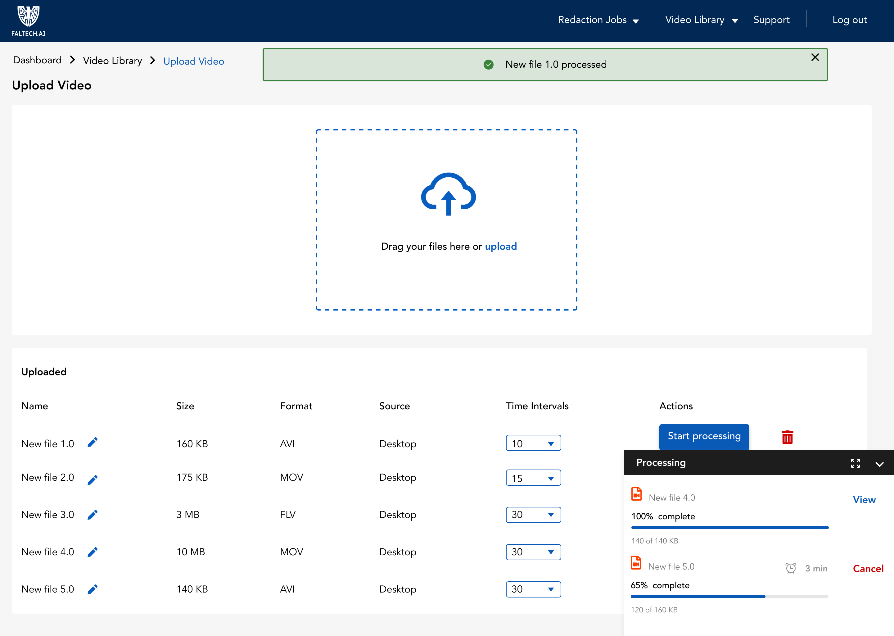Go to Video Library in the breadcrumb
The height and width of the screenshot is (636, 894).
click(x=112, y=61)
